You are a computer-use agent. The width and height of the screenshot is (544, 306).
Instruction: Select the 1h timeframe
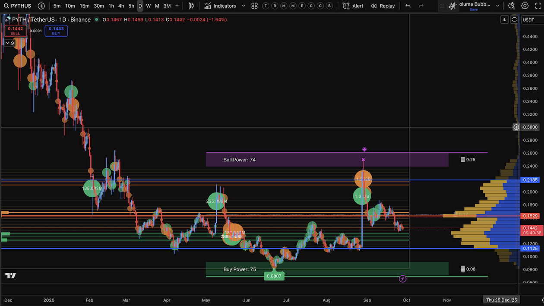pyautogui.click(x=111, y=6)
